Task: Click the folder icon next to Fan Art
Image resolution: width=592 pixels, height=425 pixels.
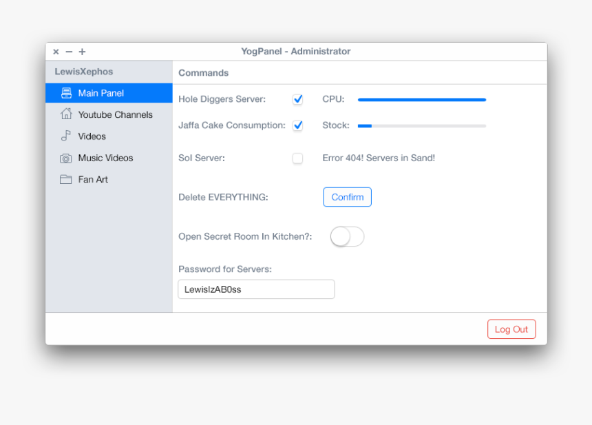Action: point(65,179)
